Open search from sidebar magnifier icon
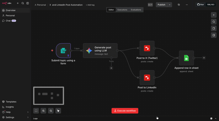This screenshot has width=219, height=121. click(x=23, y=3)
